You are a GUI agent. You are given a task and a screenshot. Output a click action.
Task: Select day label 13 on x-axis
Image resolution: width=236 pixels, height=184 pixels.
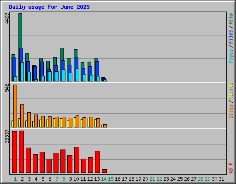97,179
